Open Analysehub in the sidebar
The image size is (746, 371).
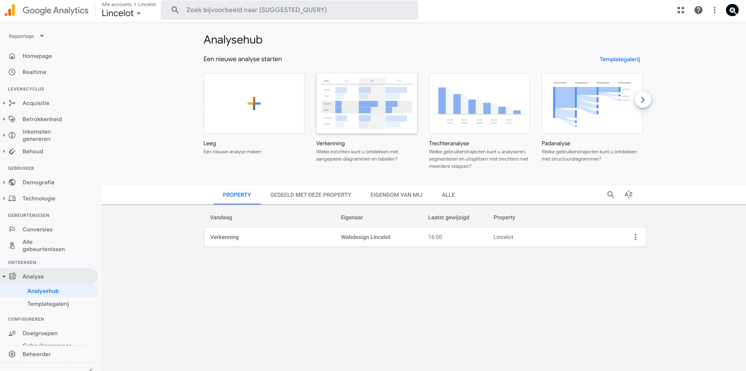click(x=43, y=291)
